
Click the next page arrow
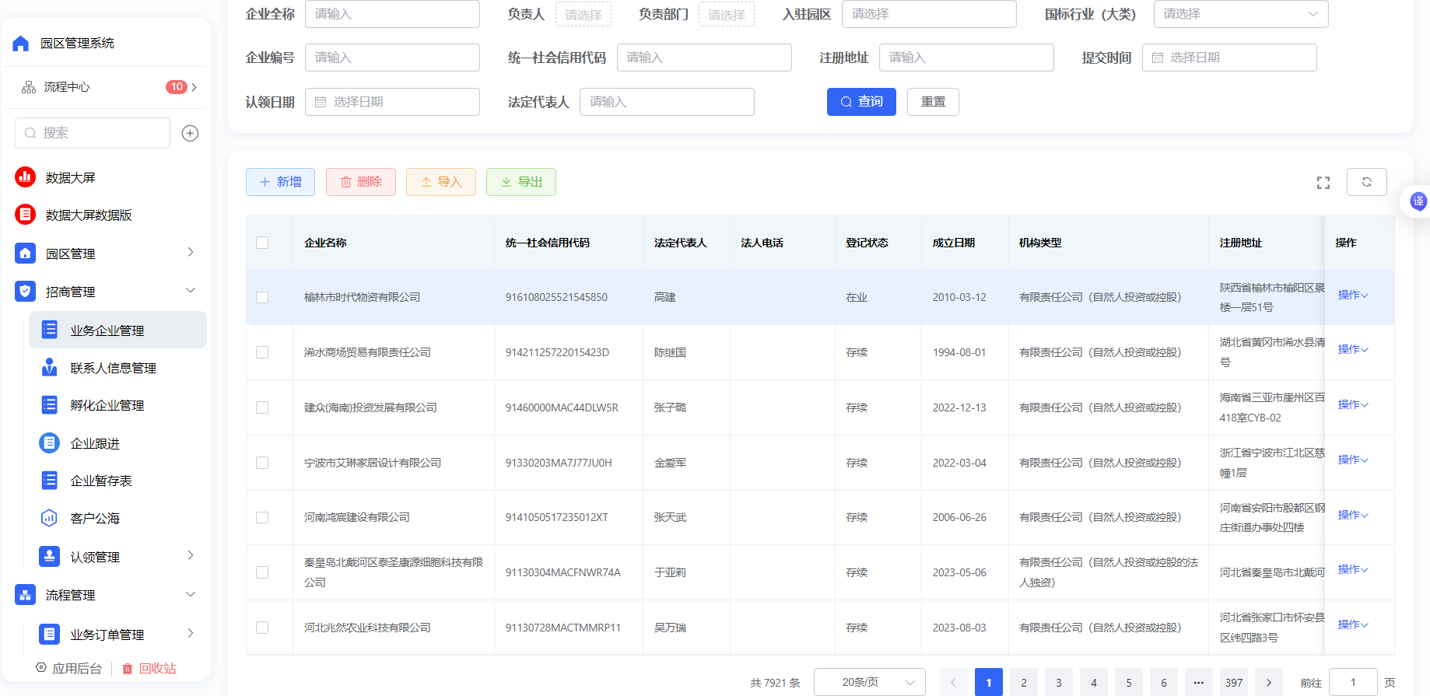(1269, 682)
